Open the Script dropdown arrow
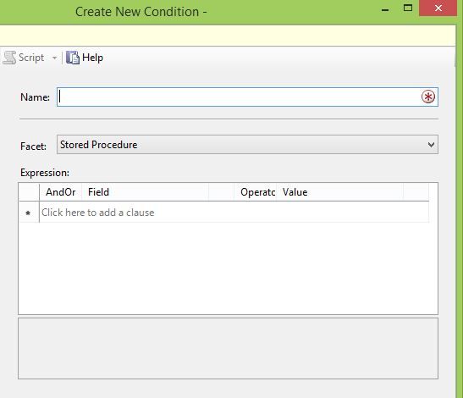Viewport: 463px width, 398px height. [55, 58]
